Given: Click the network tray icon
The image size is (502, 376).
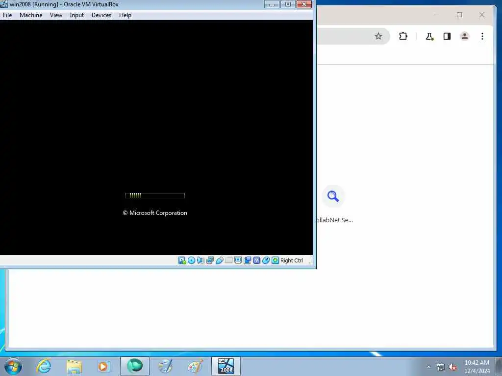Looking at the screenshot, I should [x=441, y=367].
